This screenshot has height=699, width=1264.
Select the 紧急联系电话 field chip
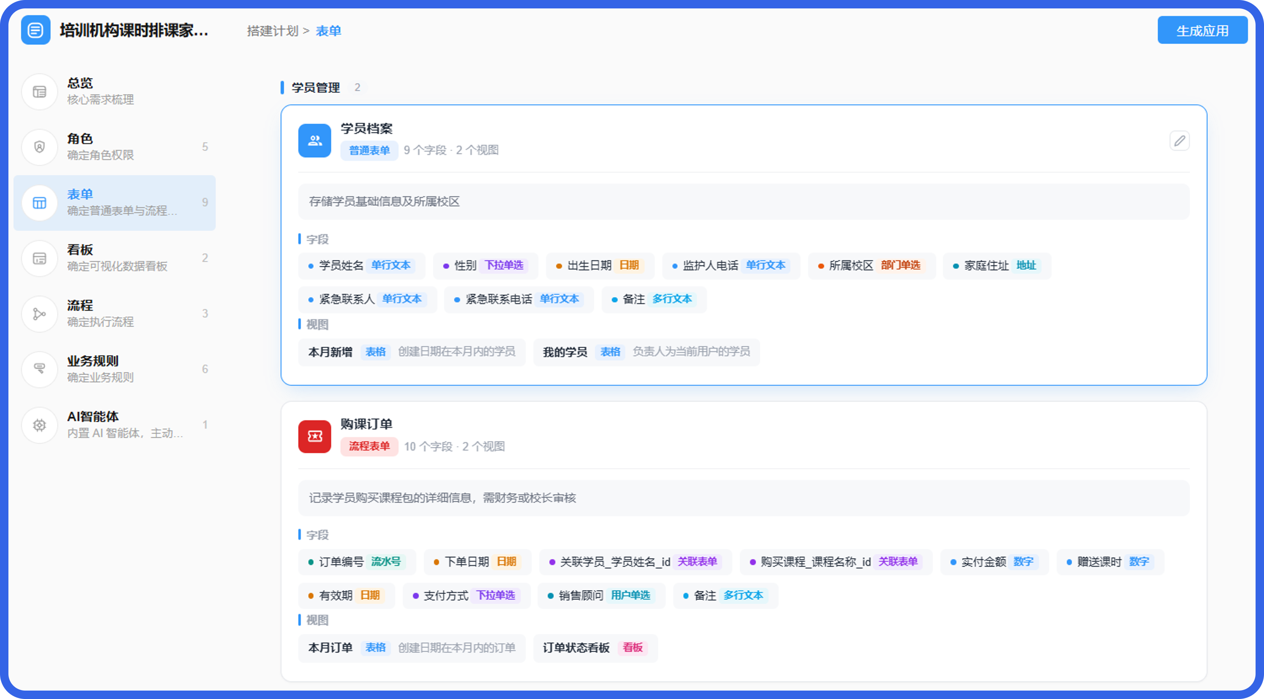click(x=519, y=299)
